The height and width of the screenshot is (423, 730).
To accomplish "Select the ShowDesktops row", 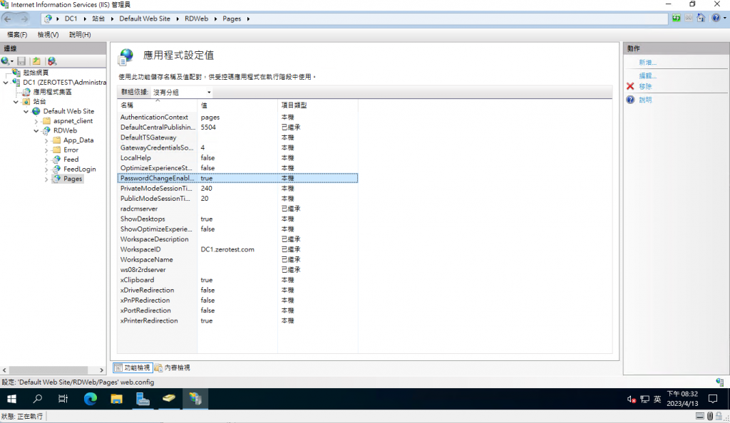I will click(237, 219).
